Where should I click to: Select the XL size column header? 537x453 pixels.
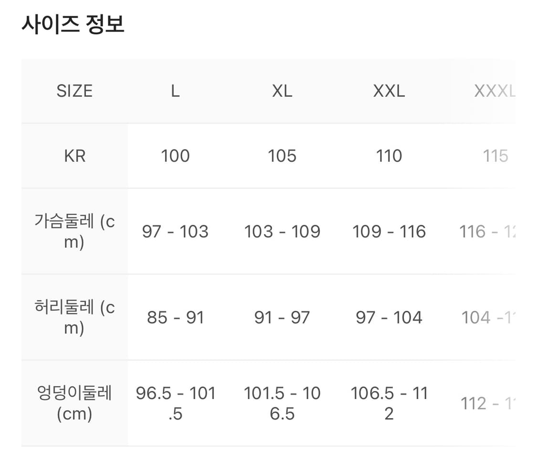(x=282, y=91)
